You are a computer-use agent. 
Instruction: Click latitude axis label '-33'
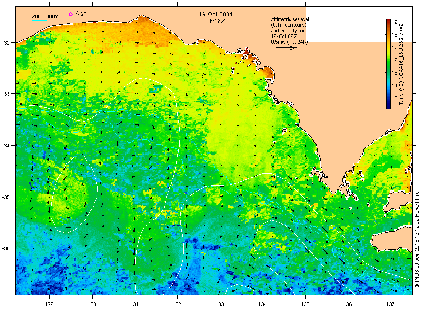6,94
